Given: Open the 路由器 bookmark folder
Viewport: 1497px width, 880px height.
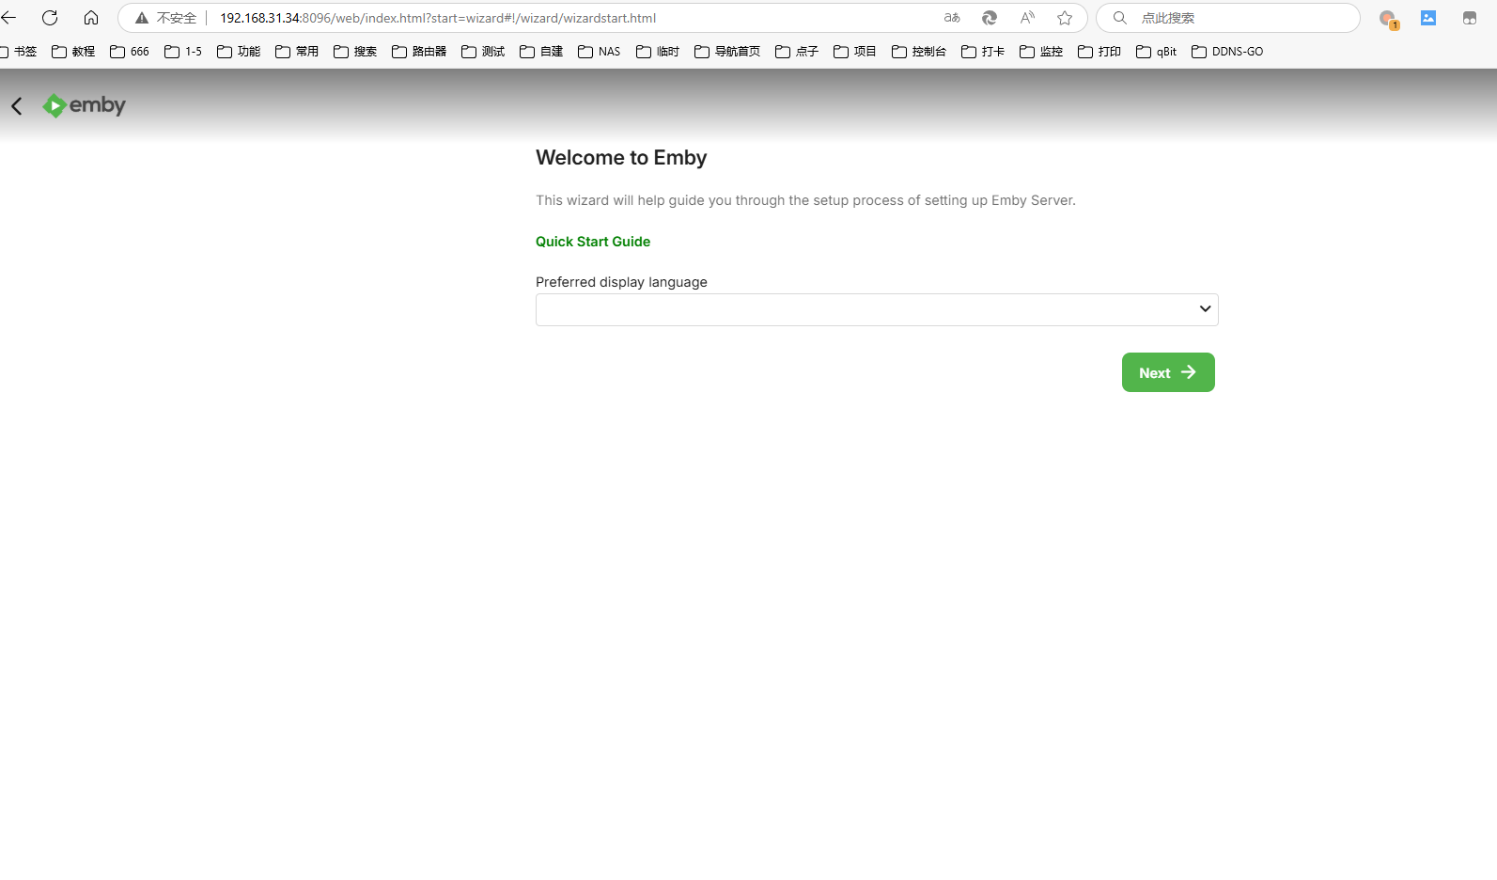Looking at the screenshot, I should point(419,52).
